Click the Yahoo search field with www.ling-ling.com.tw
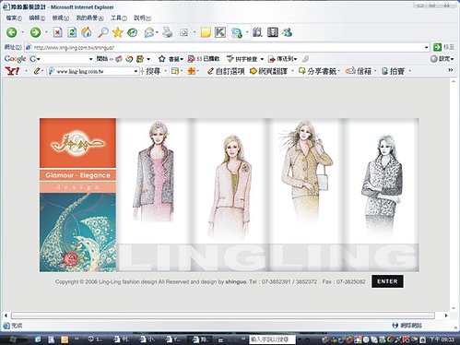 pos(94,71)
